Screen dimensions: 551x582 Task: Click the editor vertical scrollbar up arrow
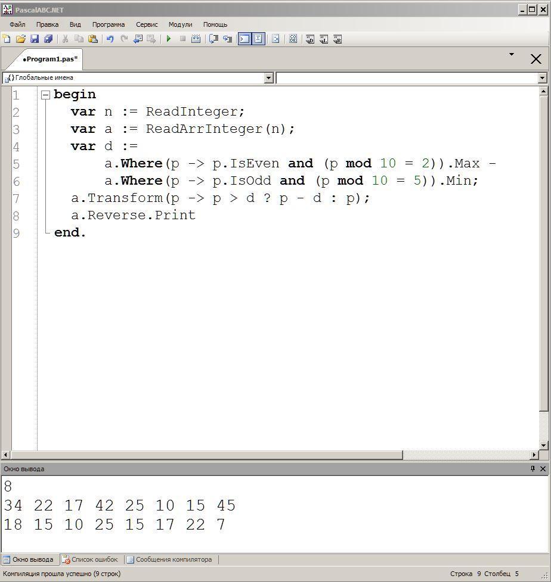pos(543,91)
